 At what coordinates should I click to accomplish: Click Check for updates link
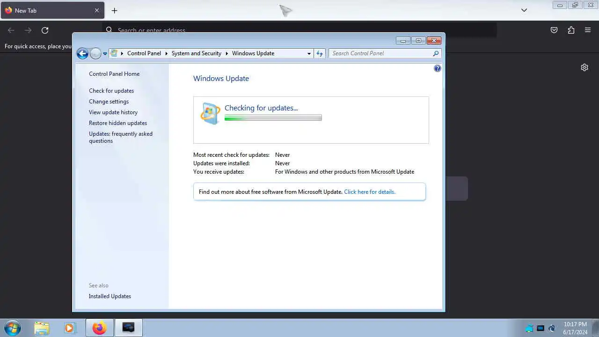coord(111,91)
